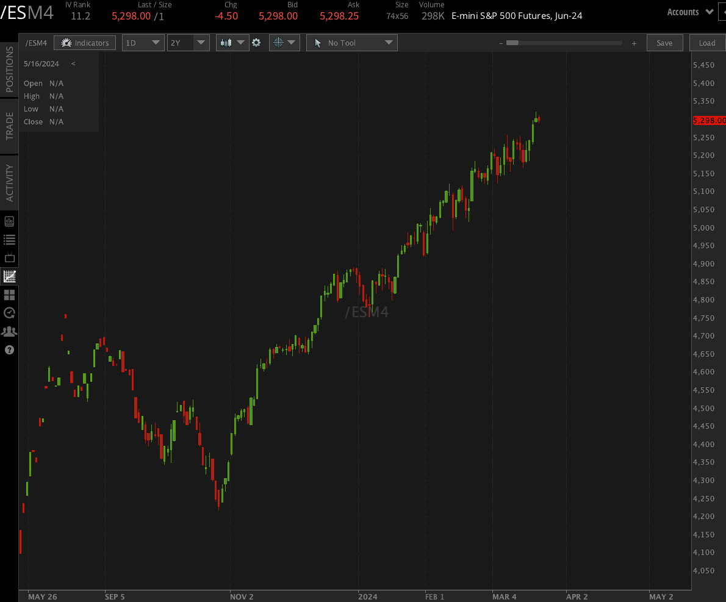Click the /ESM4 symbol input field

tap(36, 43)
